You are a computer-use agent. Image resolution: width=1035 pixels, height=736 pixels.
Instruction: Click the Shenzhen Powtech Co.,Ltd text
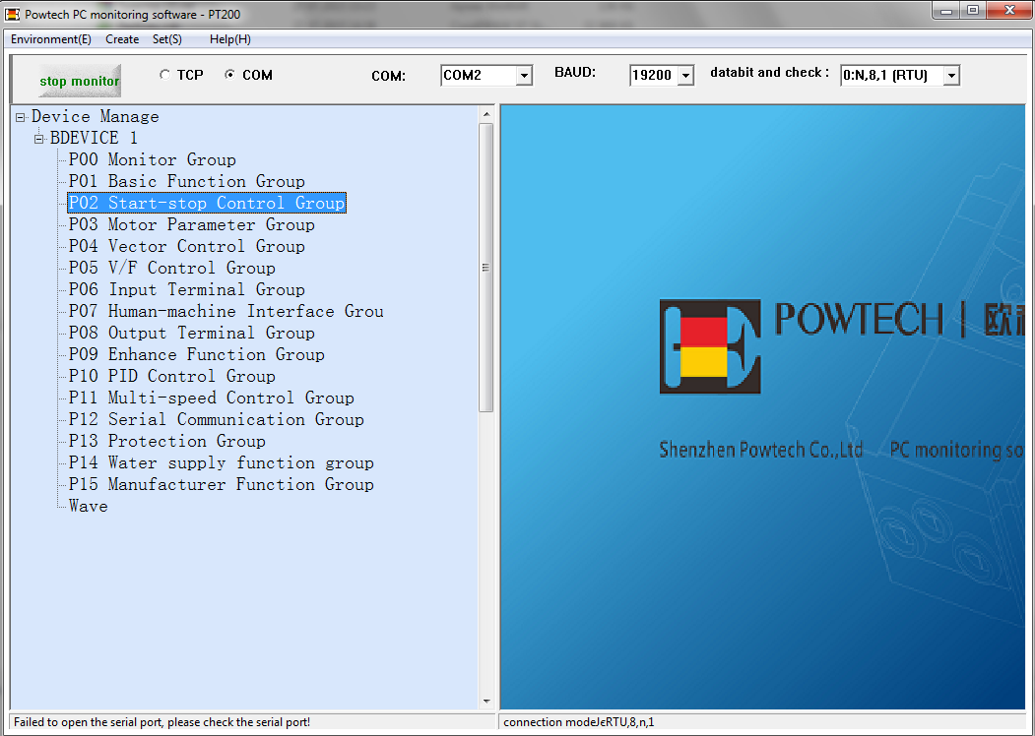tap(760, 450)
